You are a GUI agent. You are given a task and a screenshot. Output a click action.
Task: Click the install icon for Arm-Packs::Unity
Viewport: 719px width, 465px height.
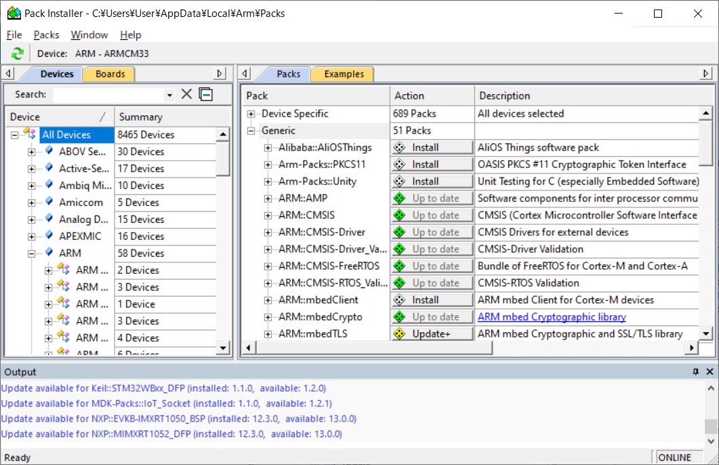click(399, 181)
